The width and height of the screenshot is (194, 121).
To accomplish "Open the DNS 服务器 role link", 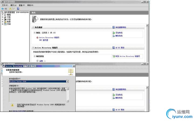I will 44,40.
